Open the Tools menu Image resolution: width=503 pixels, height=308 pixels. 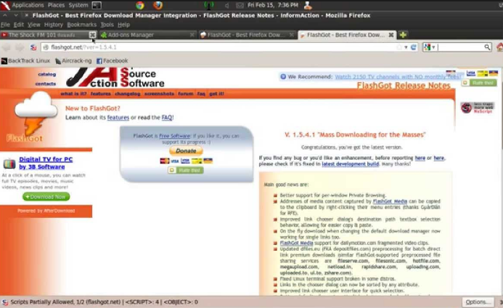[107, 25]
